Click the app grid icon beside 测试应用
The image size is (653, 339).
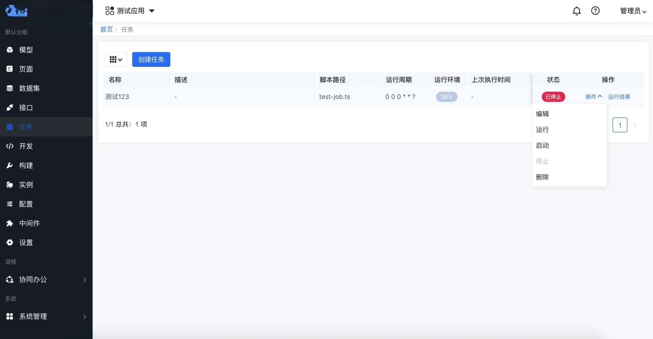110,11
